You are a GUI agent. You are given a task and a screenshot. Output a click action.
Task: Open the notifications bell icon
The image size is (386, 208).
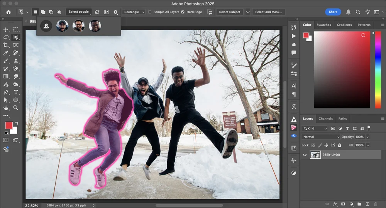click(x=348, y=12)
